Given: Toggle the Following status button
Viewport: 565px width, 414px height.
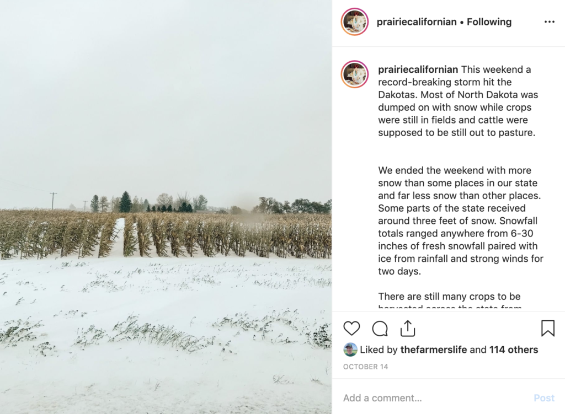Looking at the screenshot, I should coord(489,22).
